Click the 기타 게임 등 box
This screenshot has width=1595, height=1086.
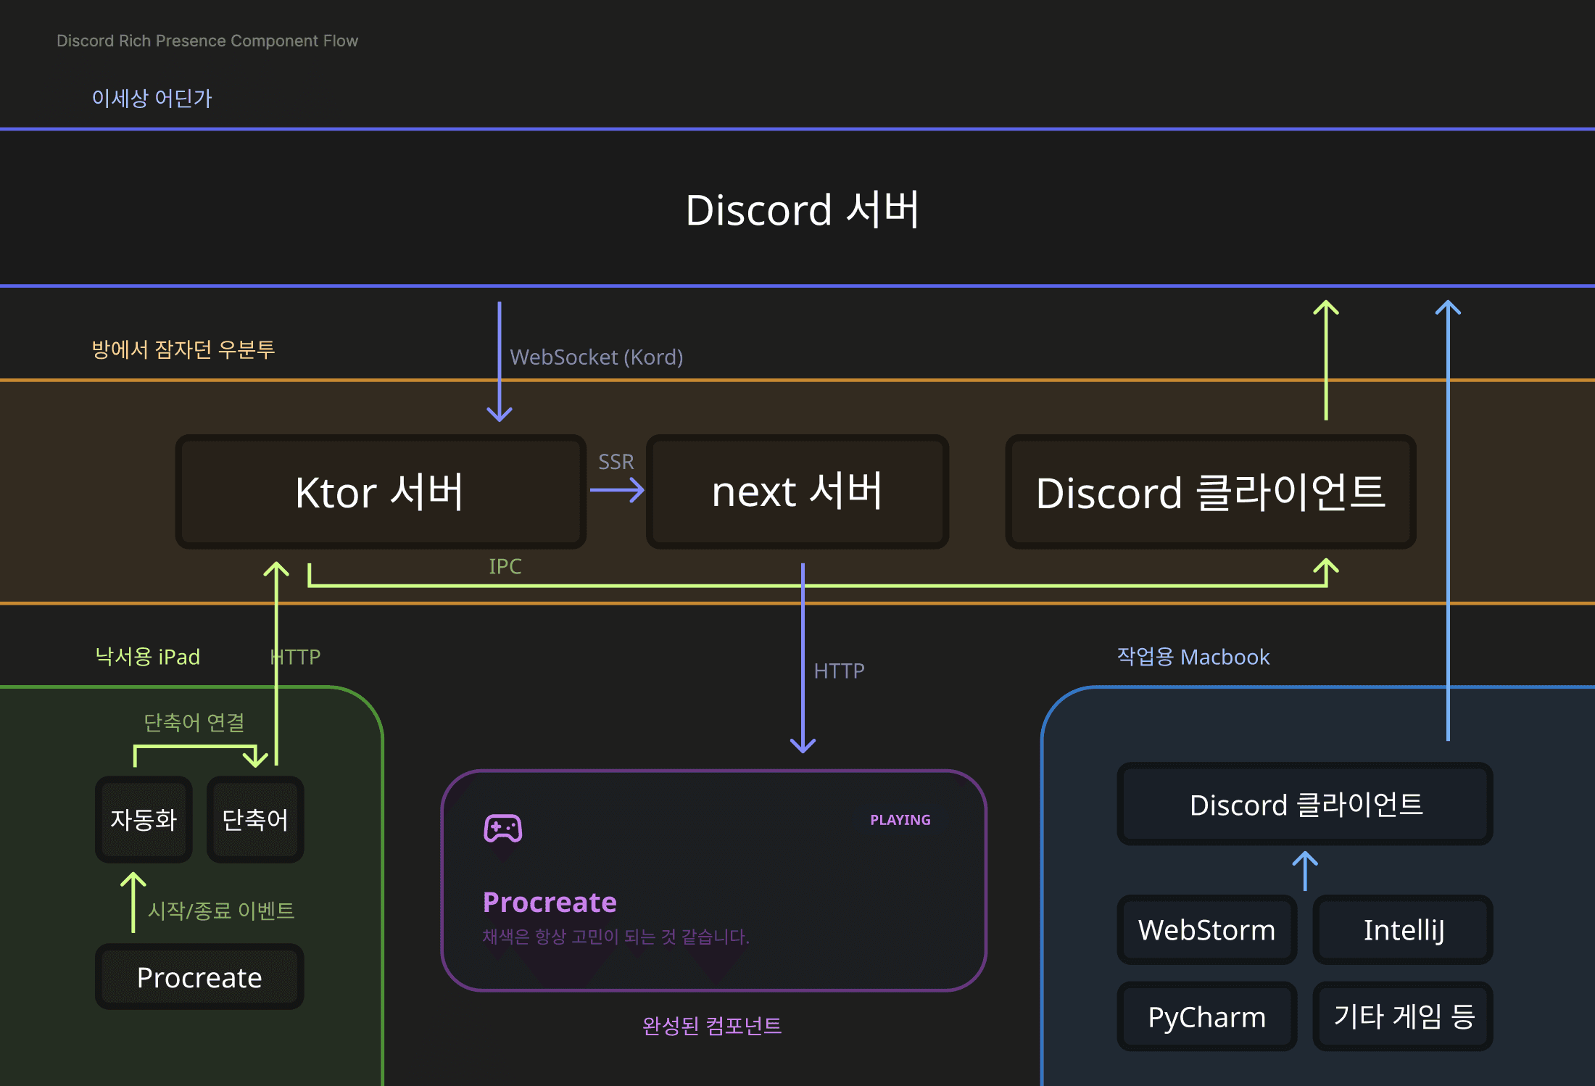pos(1403,1016)
